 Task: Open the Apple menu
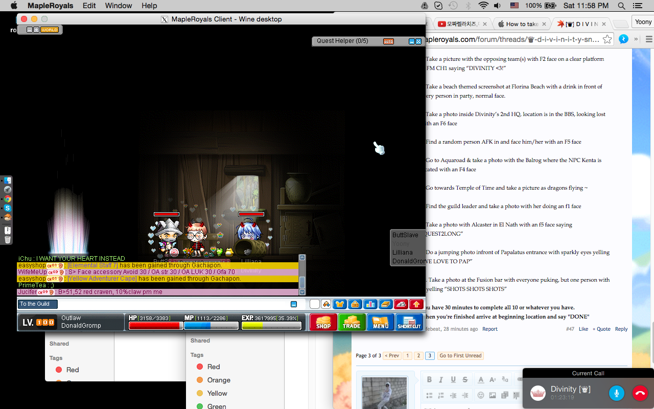tap(14, 6)
